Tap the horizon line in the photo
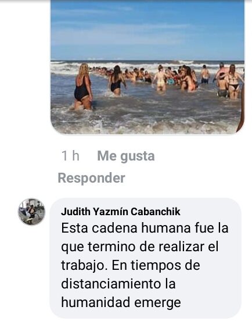 [147, 60]
